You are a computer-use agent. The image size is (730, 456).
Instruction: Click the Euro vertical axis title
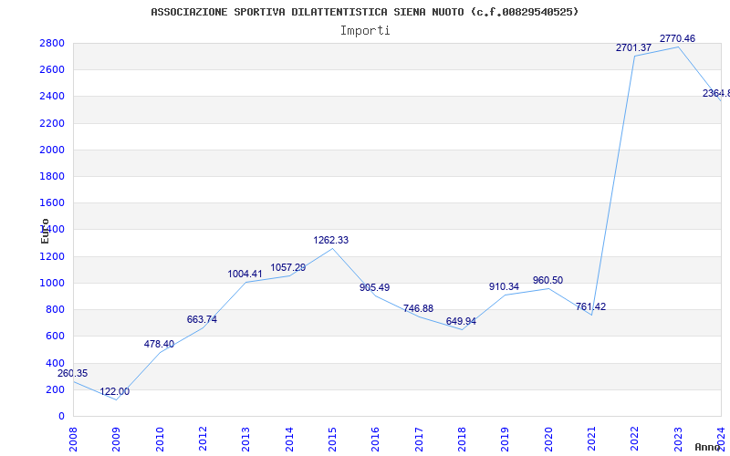tap(45, 231)
